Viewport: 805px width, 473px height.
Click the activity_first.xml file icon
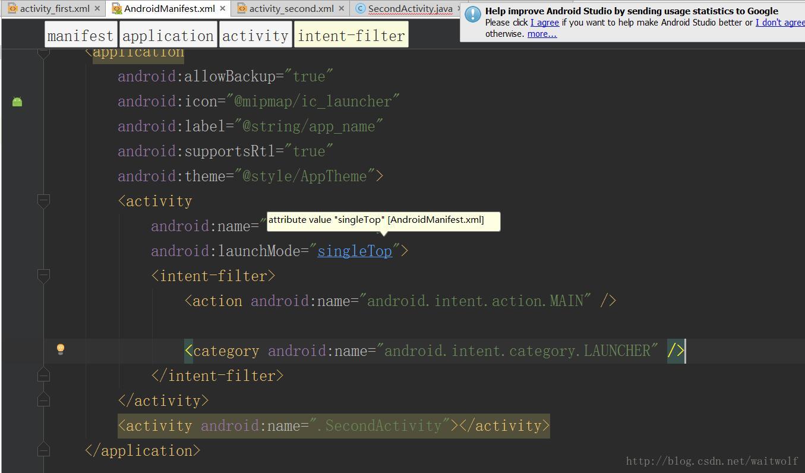point(12,9)
